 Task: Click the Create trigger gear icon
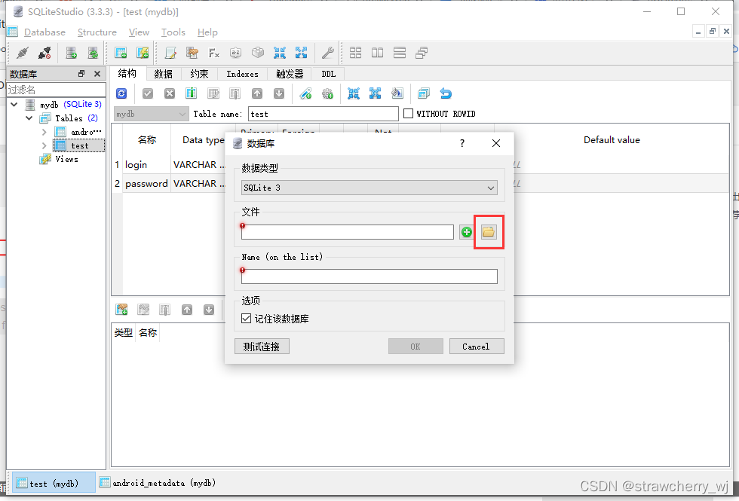click(327, 93)
